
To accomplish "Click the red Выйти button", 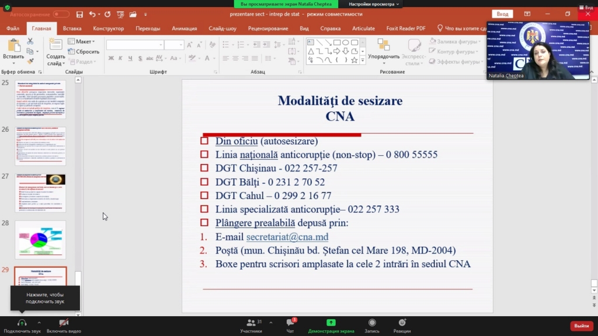I will pyautogui.click(x=581, y=325).
